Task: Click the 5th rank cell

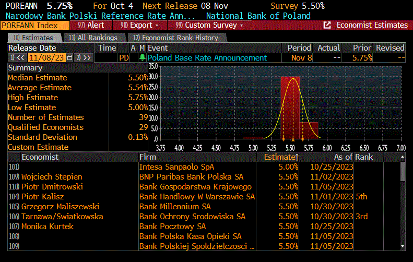Action: (361, 197)
